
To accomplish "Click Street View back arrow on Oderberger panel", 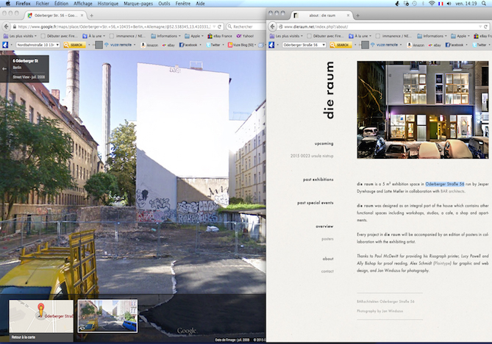I will [4, 68].
